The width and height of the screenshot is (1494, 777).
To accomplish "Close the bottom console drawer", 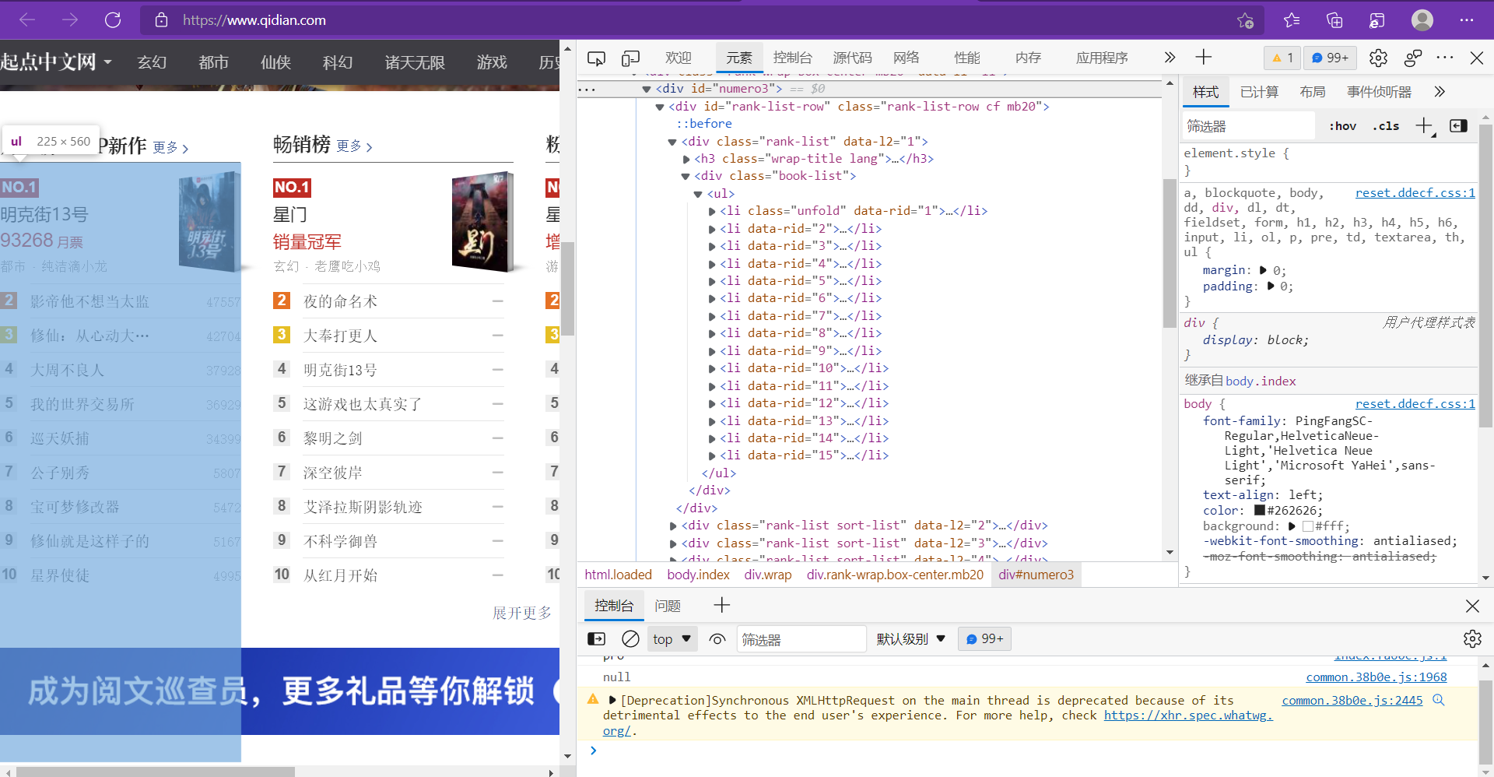I will tap(1472, 606).
